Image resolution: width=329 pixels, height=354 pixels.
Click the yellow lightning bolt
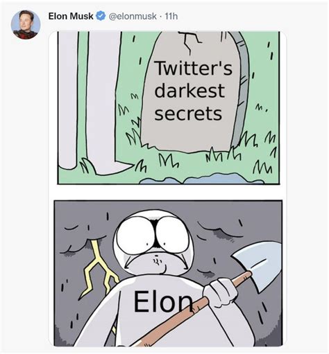(97, 269)
